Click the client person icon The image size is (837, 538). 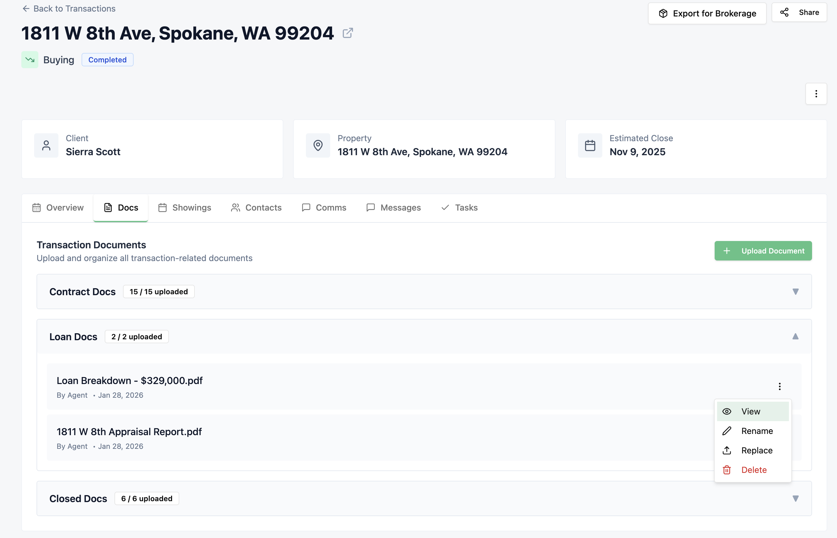point(46,145)
